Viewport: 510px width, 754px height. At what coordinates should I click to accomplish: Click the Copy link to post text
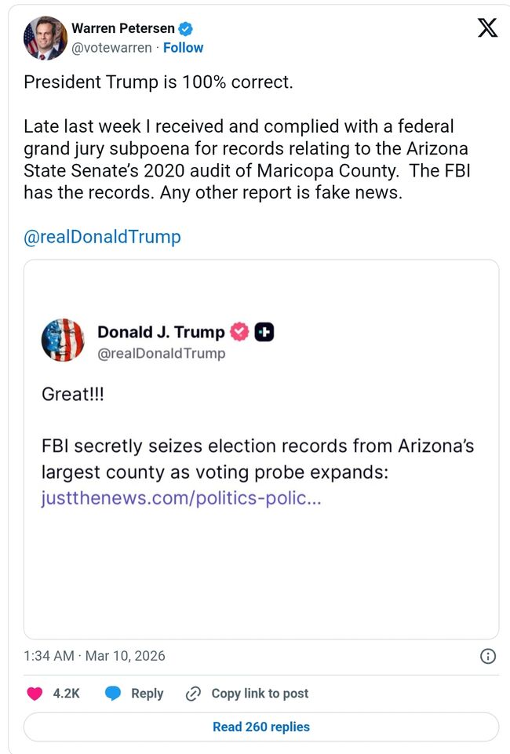(x=260, y=694)
